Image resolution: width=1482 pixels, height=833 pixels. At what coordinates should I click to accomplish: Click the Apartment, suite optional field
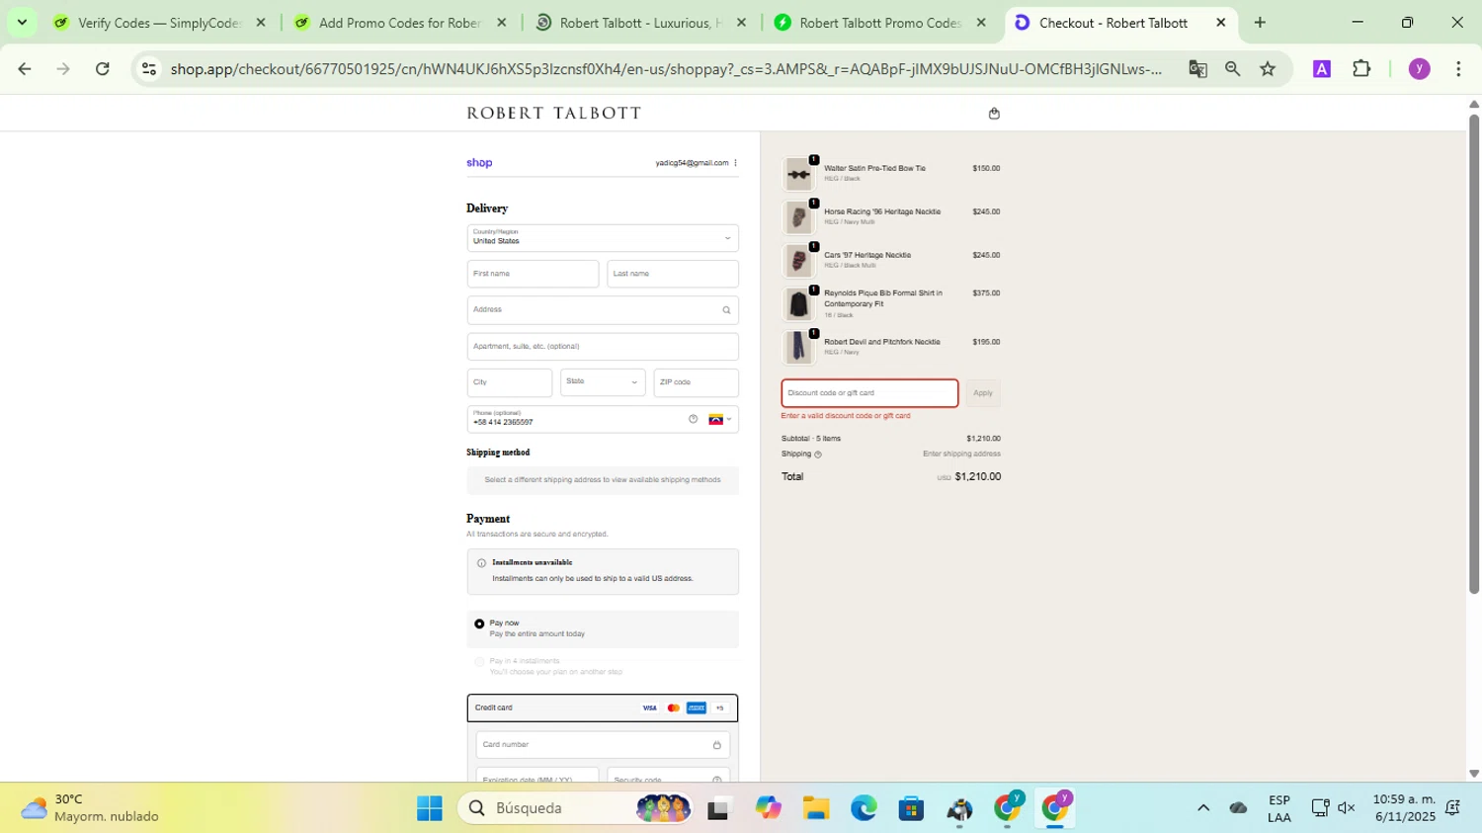[x=603, y=347]
